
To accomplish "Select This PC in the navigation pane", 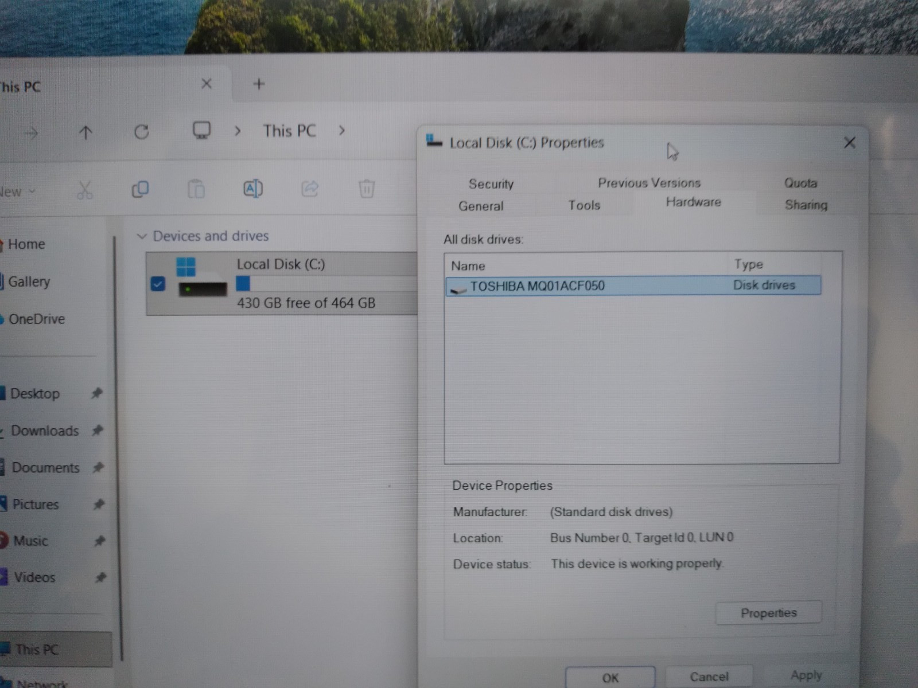I will [x=56, y=649].
